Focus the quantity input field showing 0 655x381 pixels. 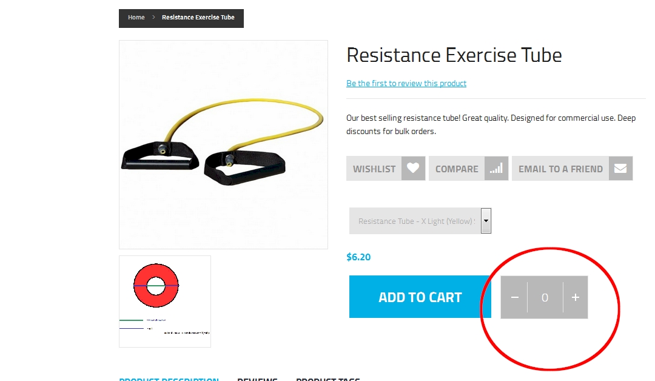point(545,297)
